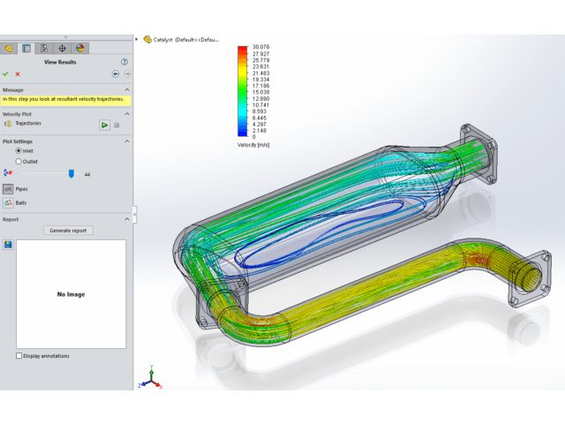Stop the trajectories animation

[117, 125]
